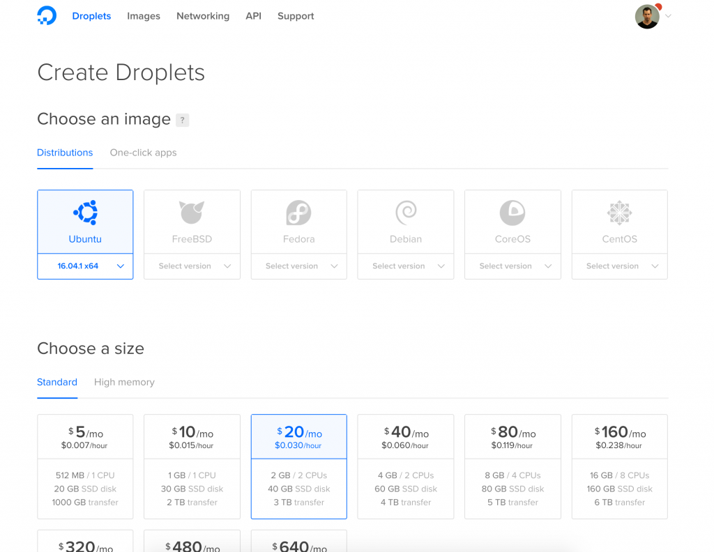Open the FreeBSD Select version dropdown
Image resolution: width=714 pixels, height=552 pixels.
(192, 266)
